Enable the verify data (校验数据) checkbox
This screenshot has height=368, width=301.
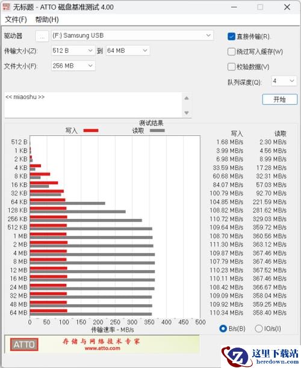tap(231, 67)
